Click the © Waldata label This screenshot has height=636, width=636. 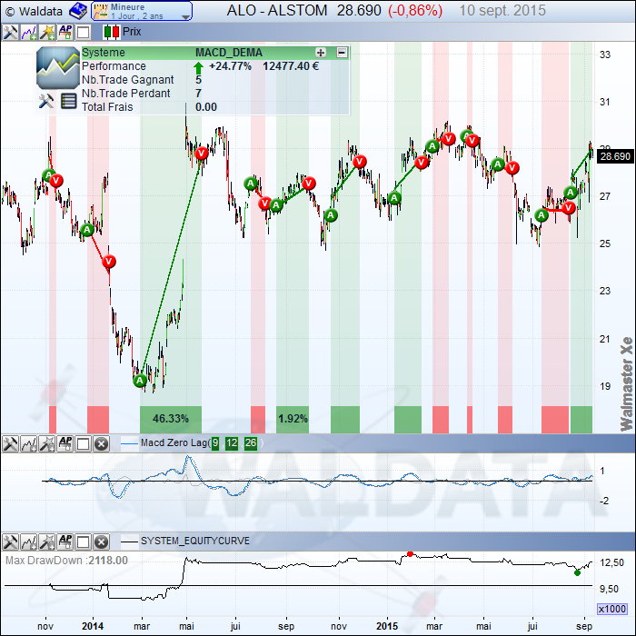click(x=35, y=11)
